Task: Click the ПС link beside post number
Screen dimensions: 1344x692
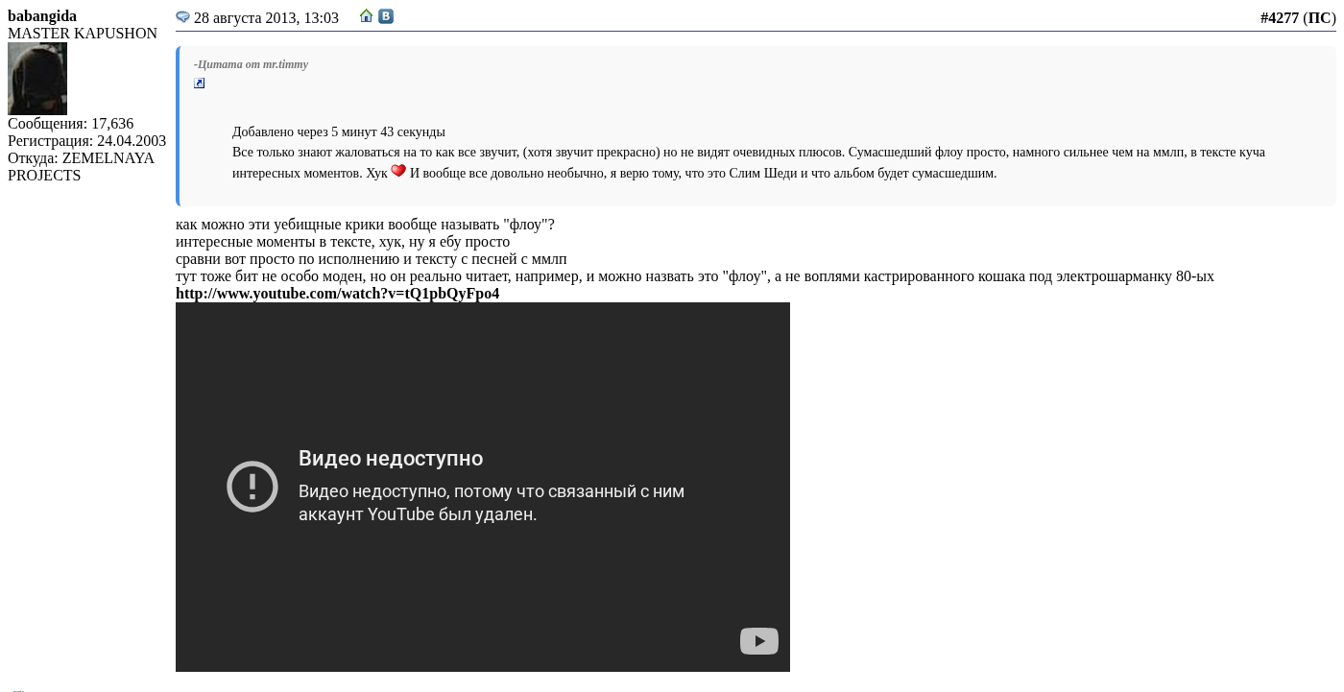Action: [x=1319, y=18]
